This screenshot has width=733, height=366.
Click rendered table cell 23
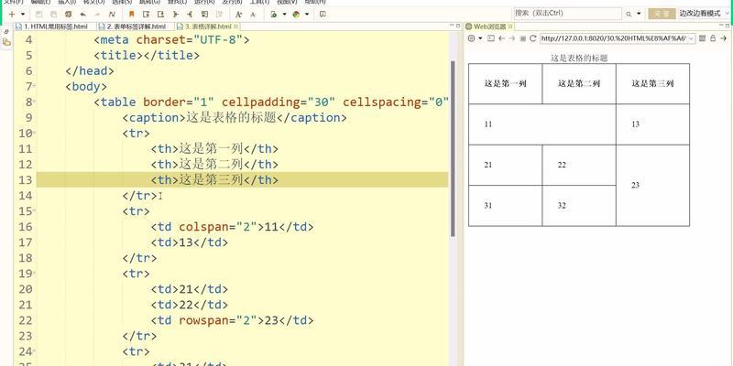coord(652,186)
